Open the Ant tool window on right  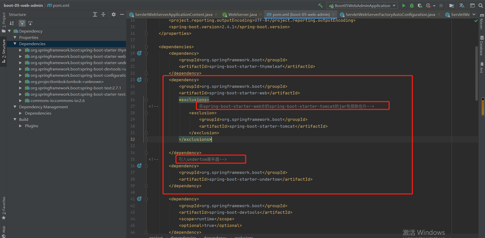[x=482, y=67]
